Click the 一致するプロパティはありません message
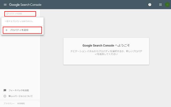The height and width of the screenshot is (107, 171). (x=19, y=21)
